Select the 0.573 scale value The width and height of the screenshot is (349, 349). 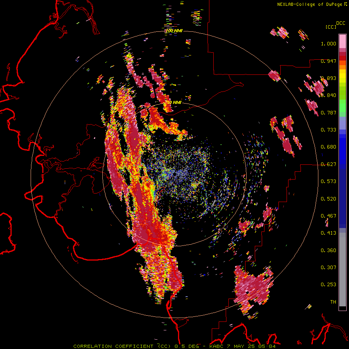click(328, 181)
